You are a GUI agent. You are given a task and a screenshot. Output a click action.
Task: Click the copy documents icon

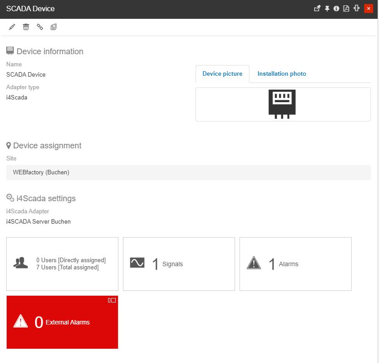coord(54,27)
